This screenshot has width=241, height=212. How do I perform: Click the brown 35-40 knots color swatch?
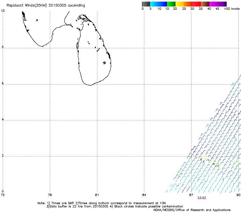pos(205,4)
